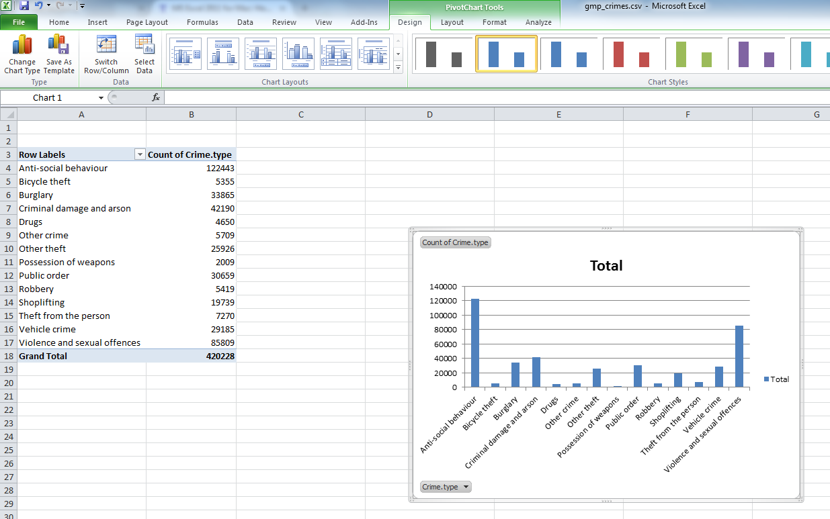
Task: Expand the Chart Layouts gallery
Action: click(x=398, y=67)
